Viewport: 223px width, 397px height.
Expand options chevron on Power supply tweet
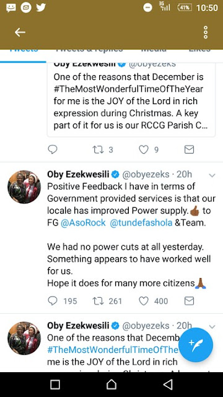click(212, 175)
